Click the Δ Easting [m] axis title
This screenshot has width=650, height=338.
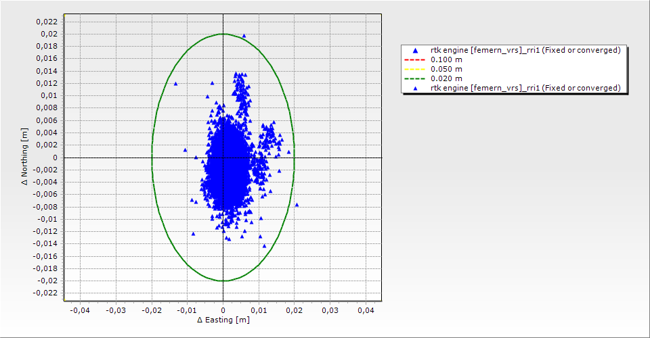point(223,320)
